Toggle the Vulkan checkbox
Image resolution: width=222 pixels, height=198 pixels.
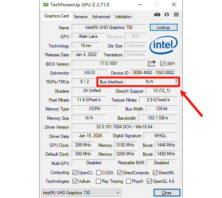tap(75, 181)
